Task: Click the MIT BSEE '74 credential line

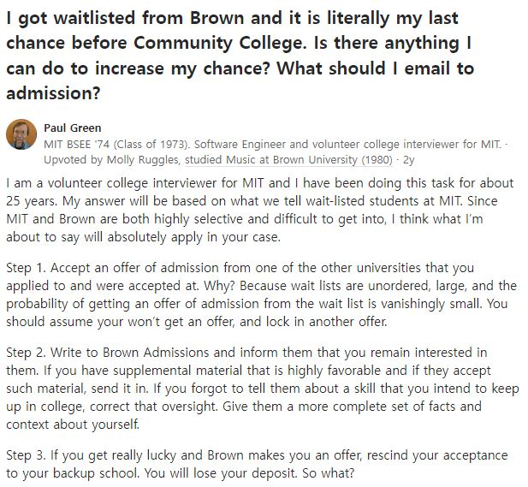Action: pos(273,144)
